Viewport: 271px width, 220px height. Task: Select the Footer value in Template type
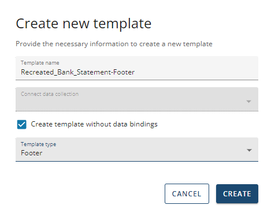[32, 153]
